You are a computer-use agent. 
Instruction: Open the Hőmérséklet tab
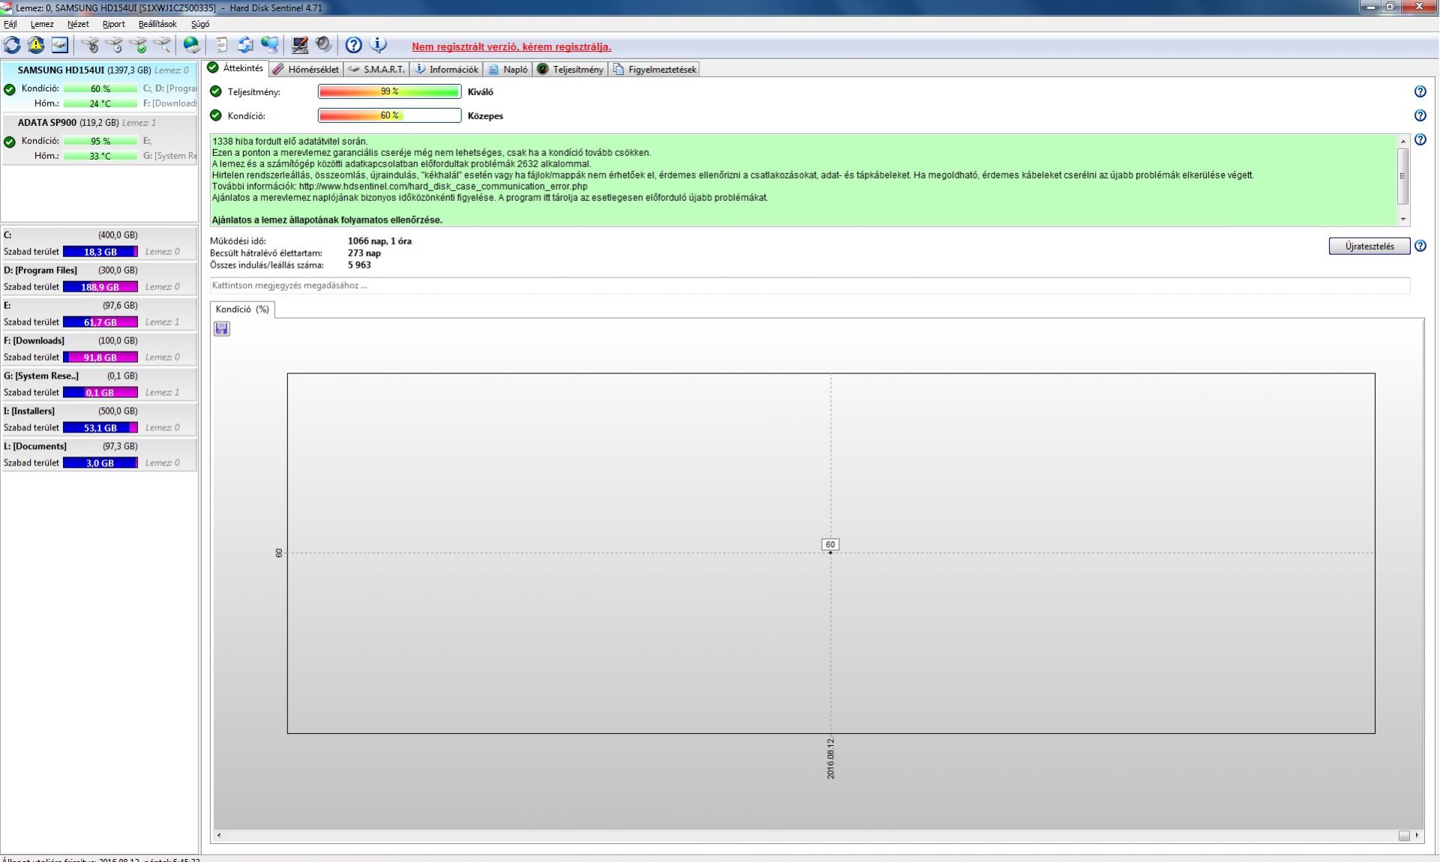(x=306, y=69)
